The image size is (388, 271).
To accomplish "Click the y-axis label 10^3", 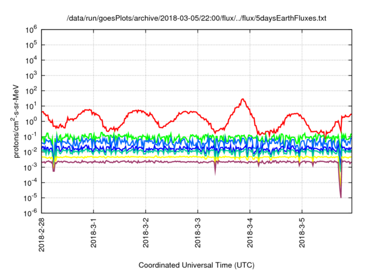I will coord(32,76).
